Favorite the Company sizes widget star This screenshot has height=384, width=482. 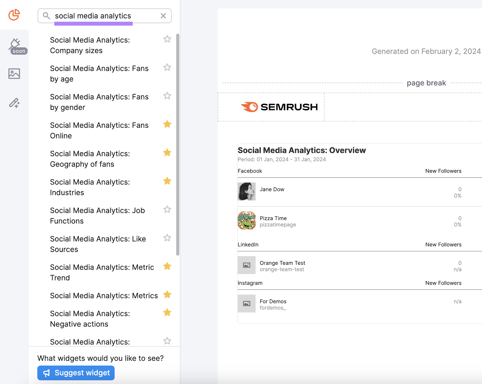167,39
